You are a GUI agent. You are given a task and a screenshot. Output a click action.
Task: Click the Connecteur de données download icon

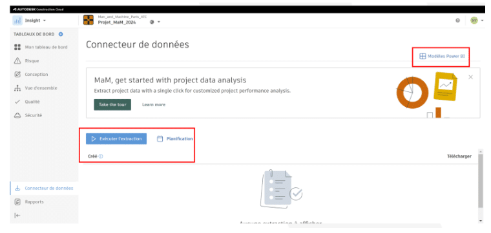17,189
